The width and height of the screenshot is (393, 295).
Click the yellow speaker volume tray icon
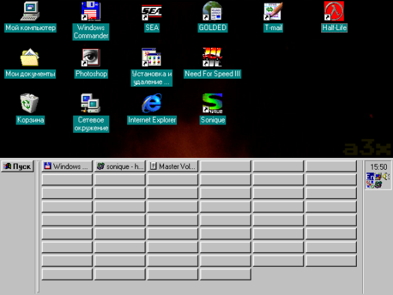[x=386, y=176]
